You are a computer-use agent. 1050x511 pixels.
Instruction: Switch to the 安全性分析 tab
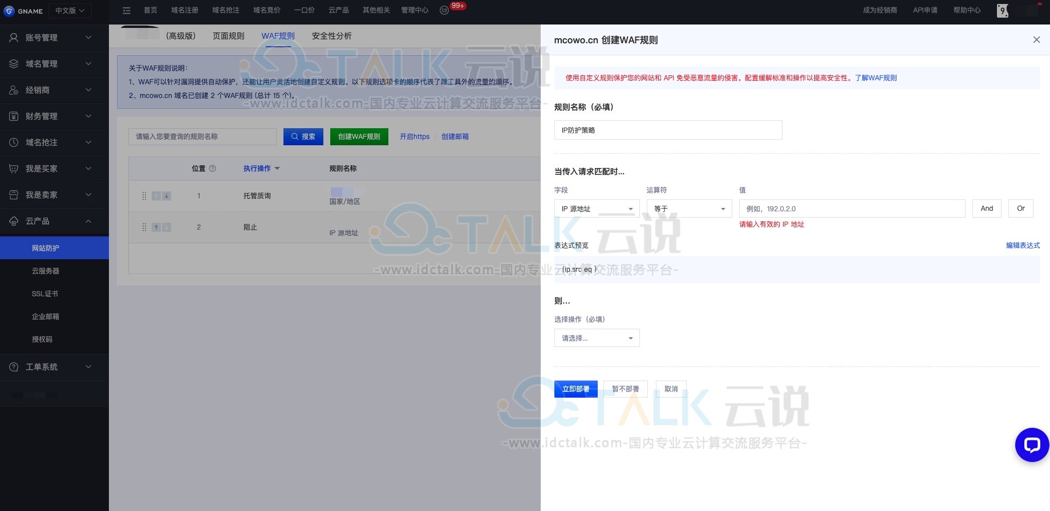pyautogui.click(x=332, y=36)
